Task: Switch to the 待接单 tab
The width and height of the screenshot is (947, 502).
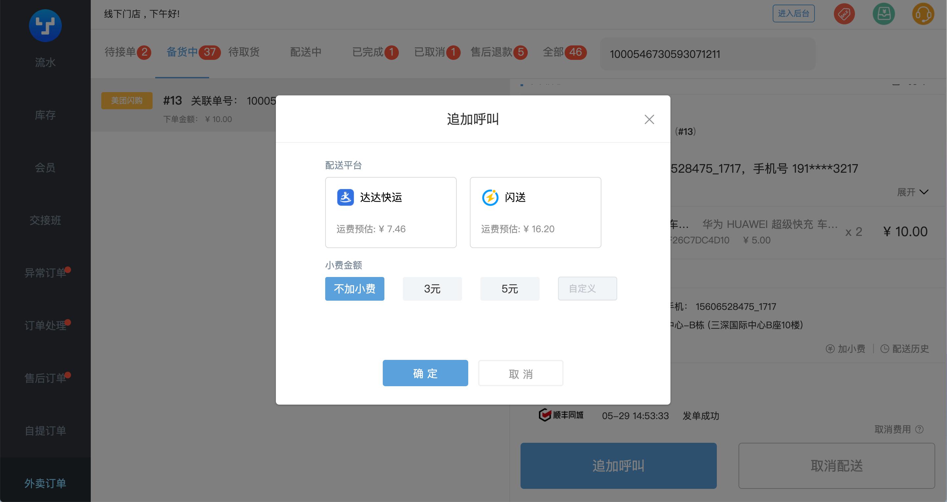Action: (121, 52)
